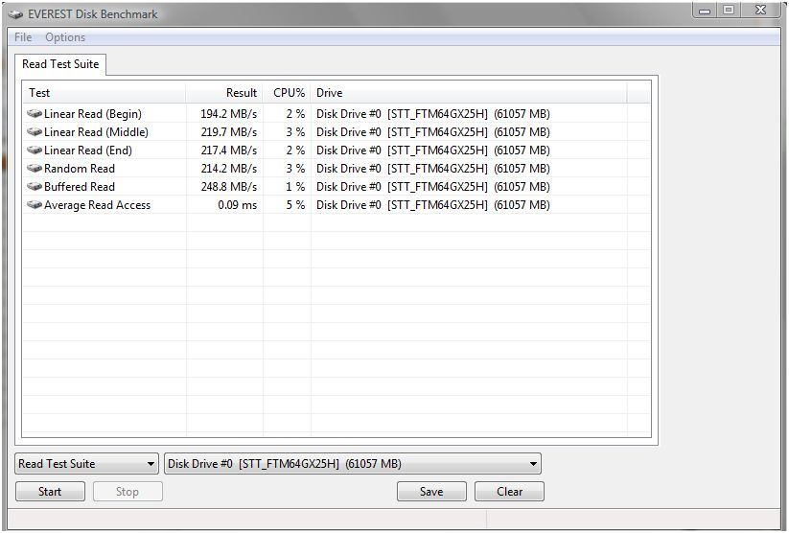Start the benchmark with Start button
The image size is (789, 533).
point(50,492)
